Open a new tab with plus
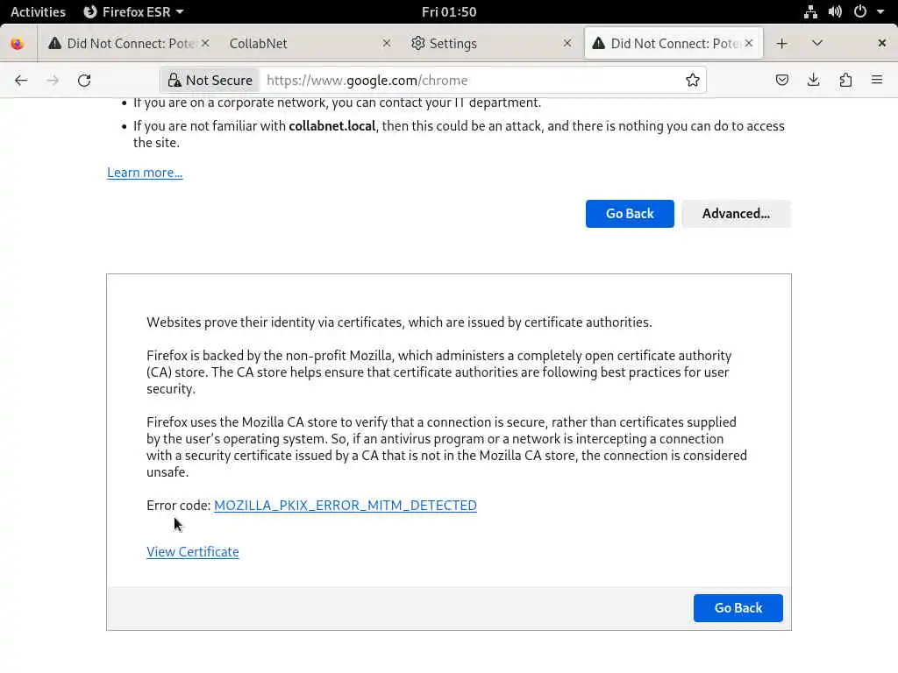This screenshot has height=673, width=898. click(781, 44)
